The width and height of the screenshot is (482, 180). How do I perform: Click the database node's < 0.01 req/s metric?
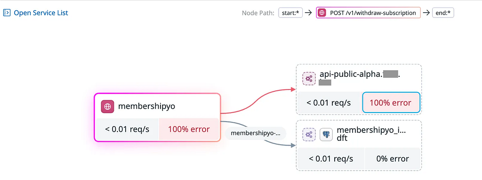point(331,159)
